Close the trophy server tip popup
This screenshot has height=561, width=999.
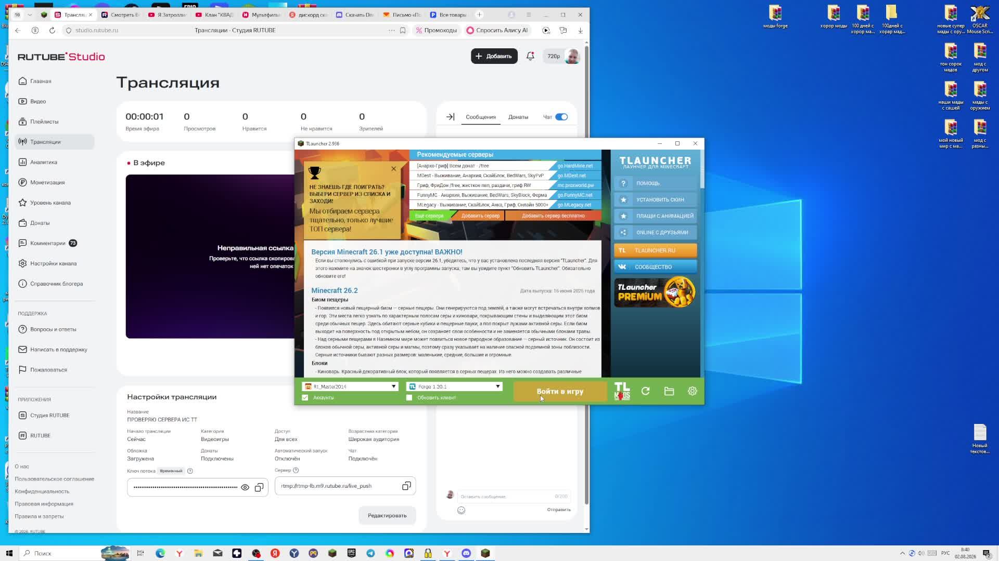393,169
